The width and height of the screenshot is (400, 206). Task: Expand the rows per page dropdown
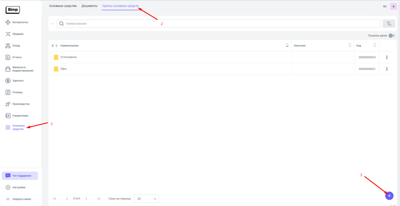[146, 198]
